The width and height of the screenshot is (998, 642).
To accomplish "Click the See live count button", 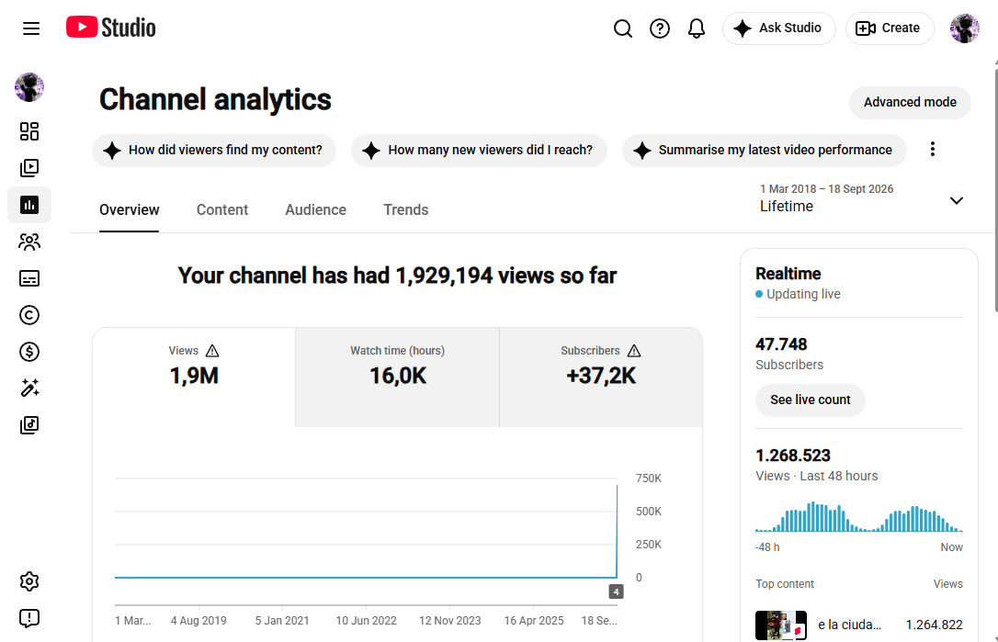I will 811,400.
